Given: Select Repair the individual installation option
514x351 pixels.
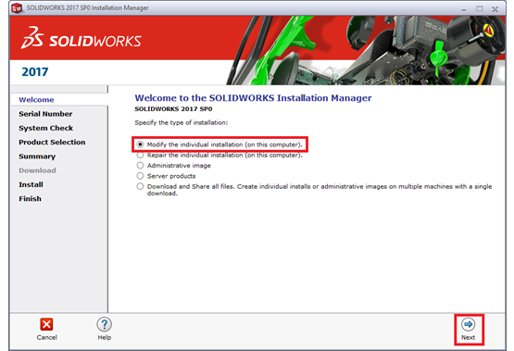Looking at the screenshot, I should [140, 155].
